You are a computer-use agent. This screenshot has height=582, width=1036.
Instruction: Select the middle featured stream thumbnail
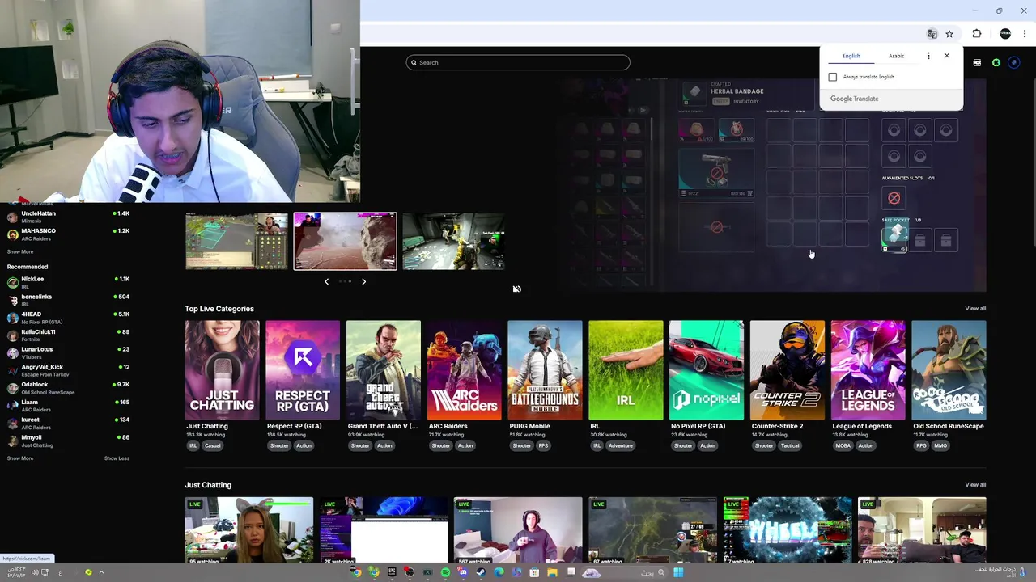pyautogui.click(x=345, y=241)
